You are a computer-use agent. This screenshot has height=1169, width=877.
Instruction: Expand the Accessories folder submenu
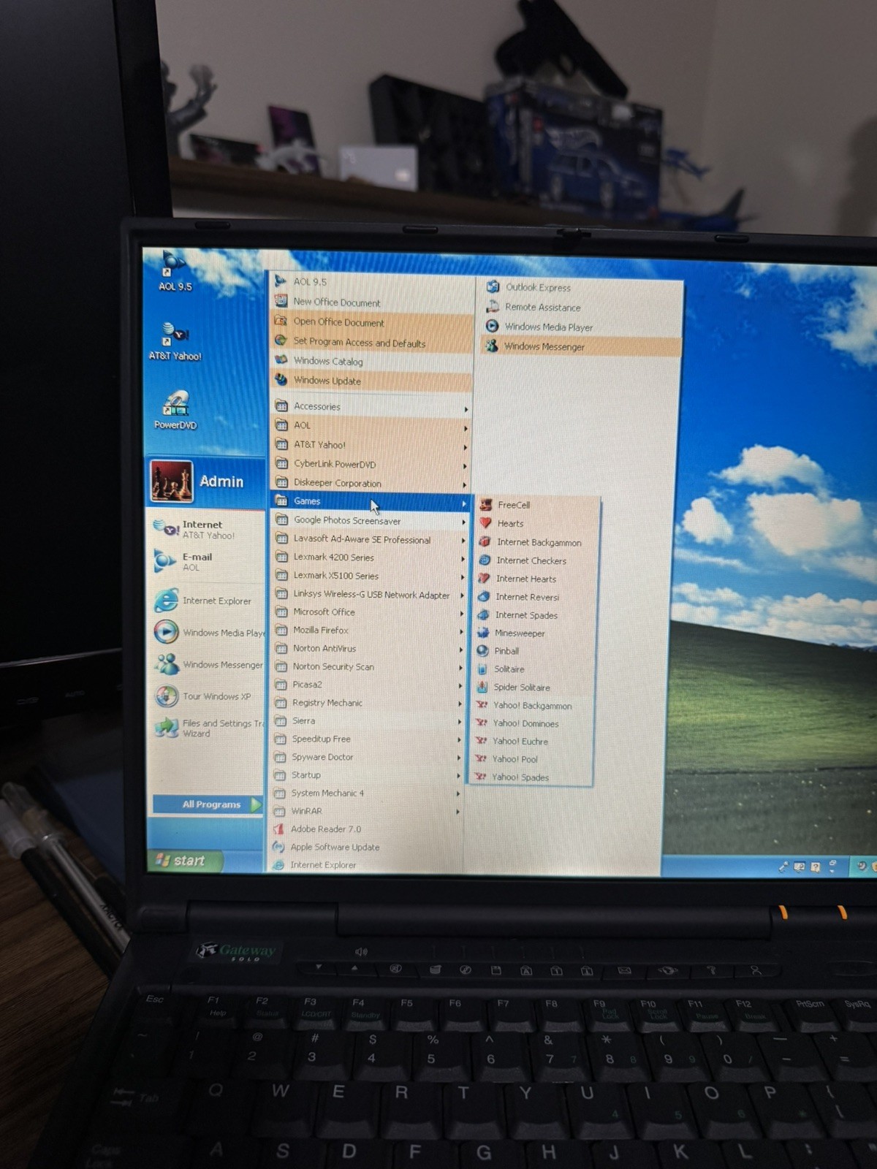(371, 407)
